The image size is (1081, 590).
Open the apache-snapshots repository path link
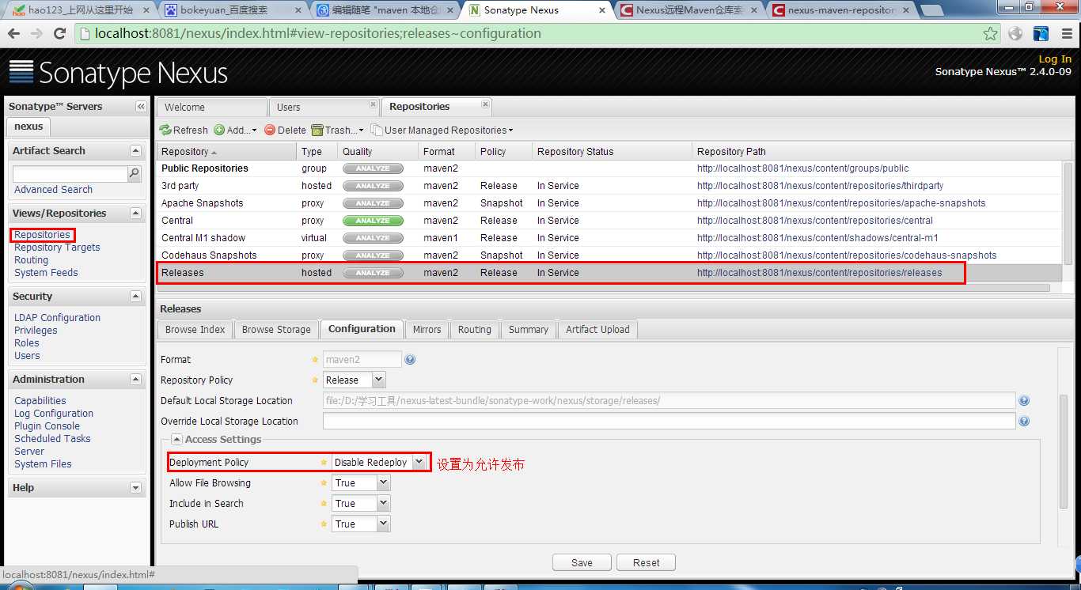click(x=841, y=203)
